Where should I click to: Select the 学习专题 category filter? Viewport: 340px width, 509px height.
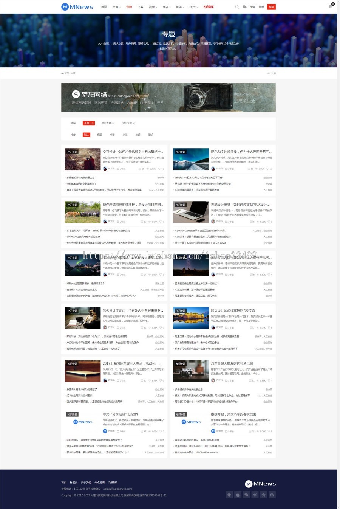coord(108,123)
